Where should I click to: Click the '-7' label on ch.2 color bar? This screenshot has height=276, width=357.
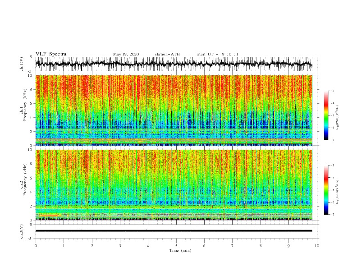[332, 214]
